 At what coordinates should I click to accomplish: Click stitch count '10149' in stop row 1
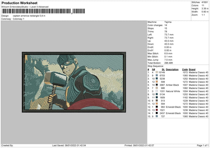(162, 72)
